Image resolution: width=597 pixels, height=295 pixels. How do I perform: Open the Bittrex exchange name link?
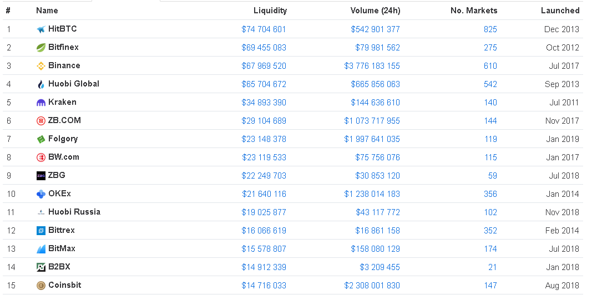[x=61, y=230]
